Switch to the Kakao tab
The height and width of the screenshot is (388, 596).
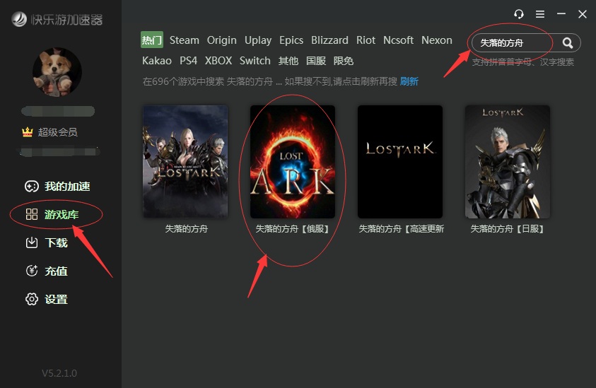157,60
